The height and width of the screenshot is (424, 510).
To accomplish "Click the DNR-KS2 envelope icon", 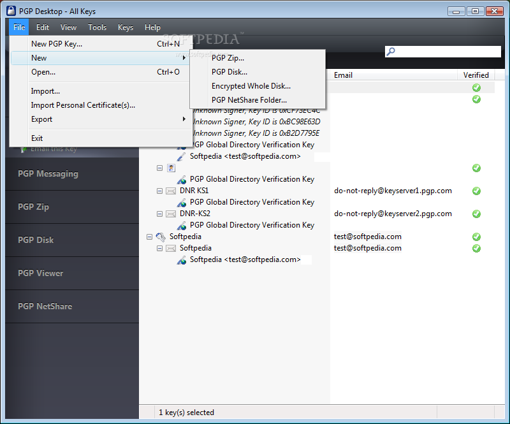I will tap(171, 214).
